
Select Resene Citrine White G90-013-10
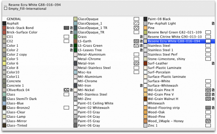175,37
